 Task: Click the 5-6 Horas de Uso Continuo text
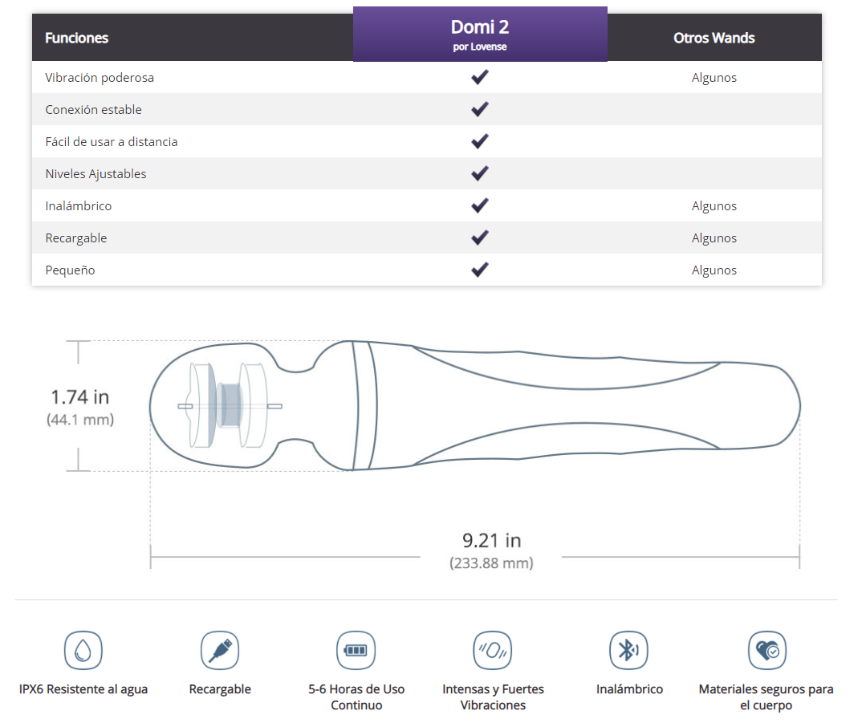click(x=356, y=697)
